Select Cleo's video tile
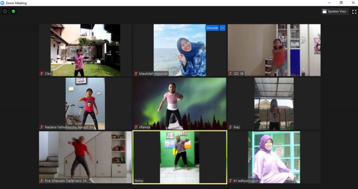Screen dimensions: 358x189 (x=85, y=50)
